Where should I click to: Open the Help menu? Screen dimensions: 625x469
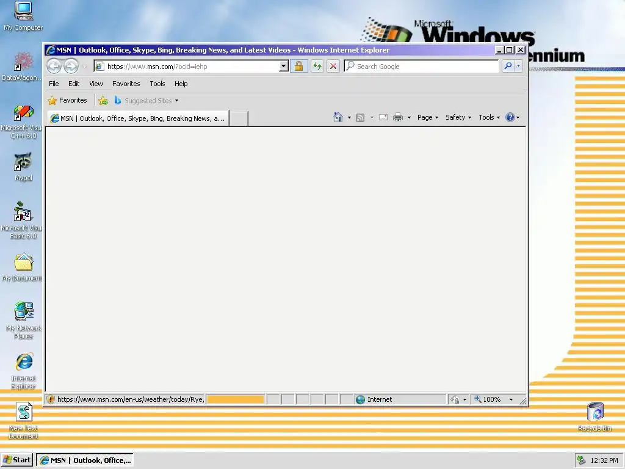point(181,84)
